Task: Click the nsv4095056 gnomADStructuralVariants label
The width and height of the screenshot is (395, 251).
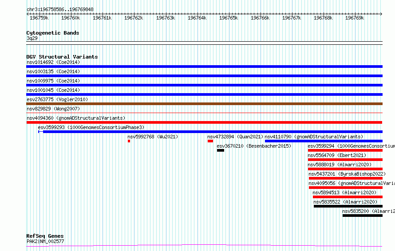Action: (352, 183)
